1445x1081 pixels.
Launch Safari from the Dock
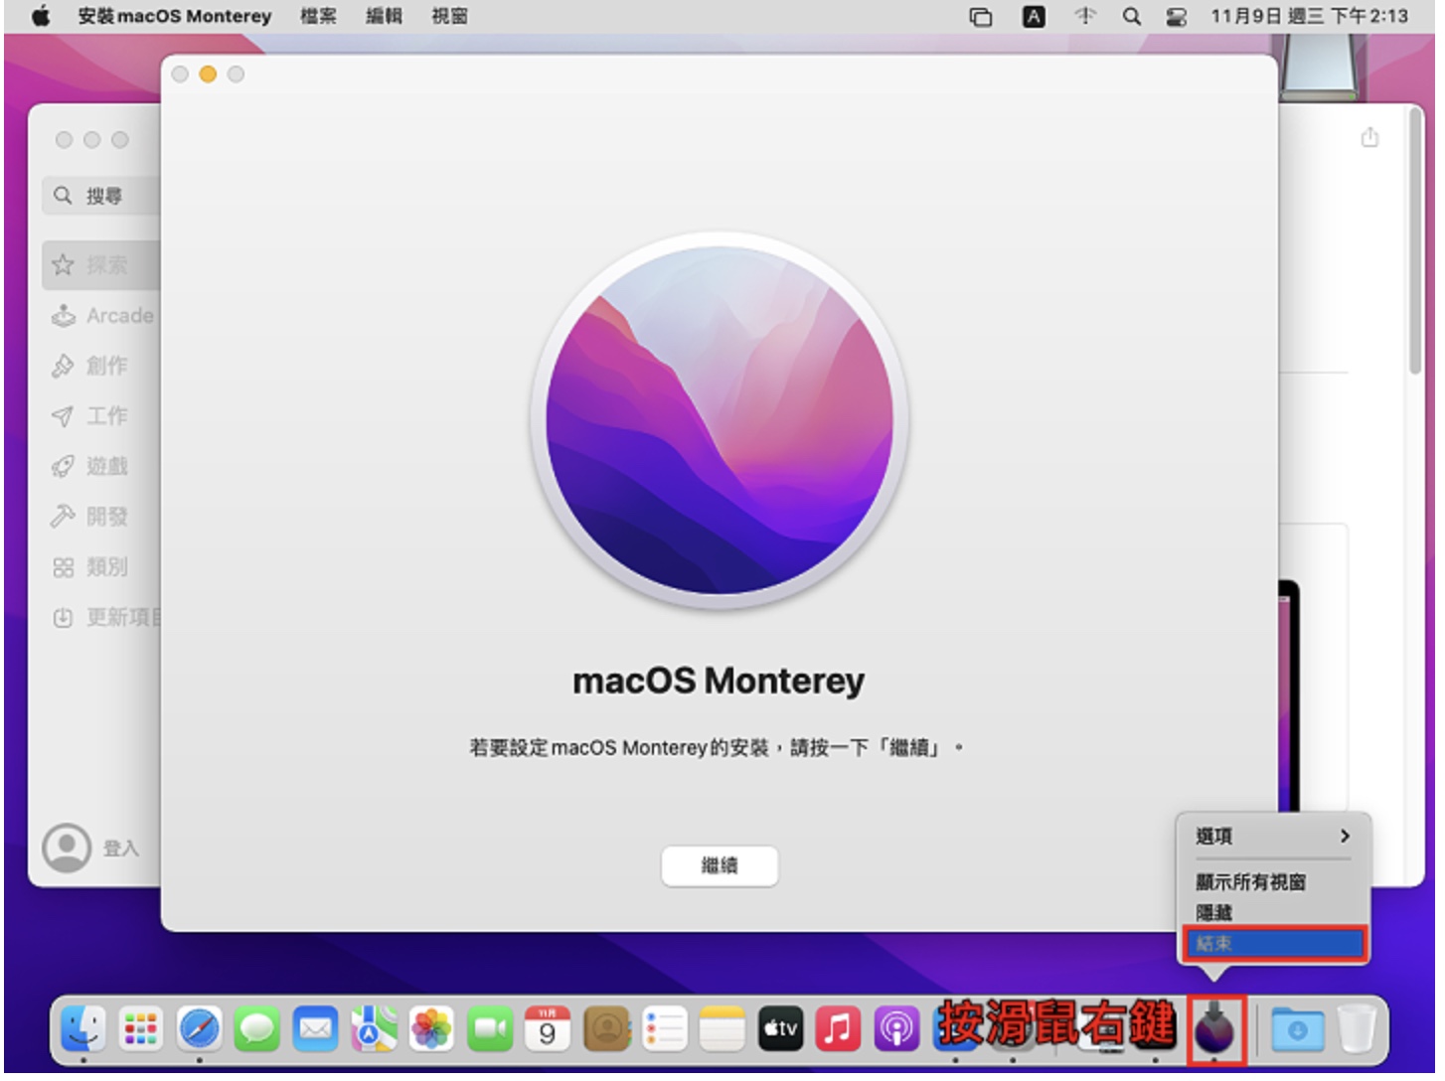[x=199, y=1029]
